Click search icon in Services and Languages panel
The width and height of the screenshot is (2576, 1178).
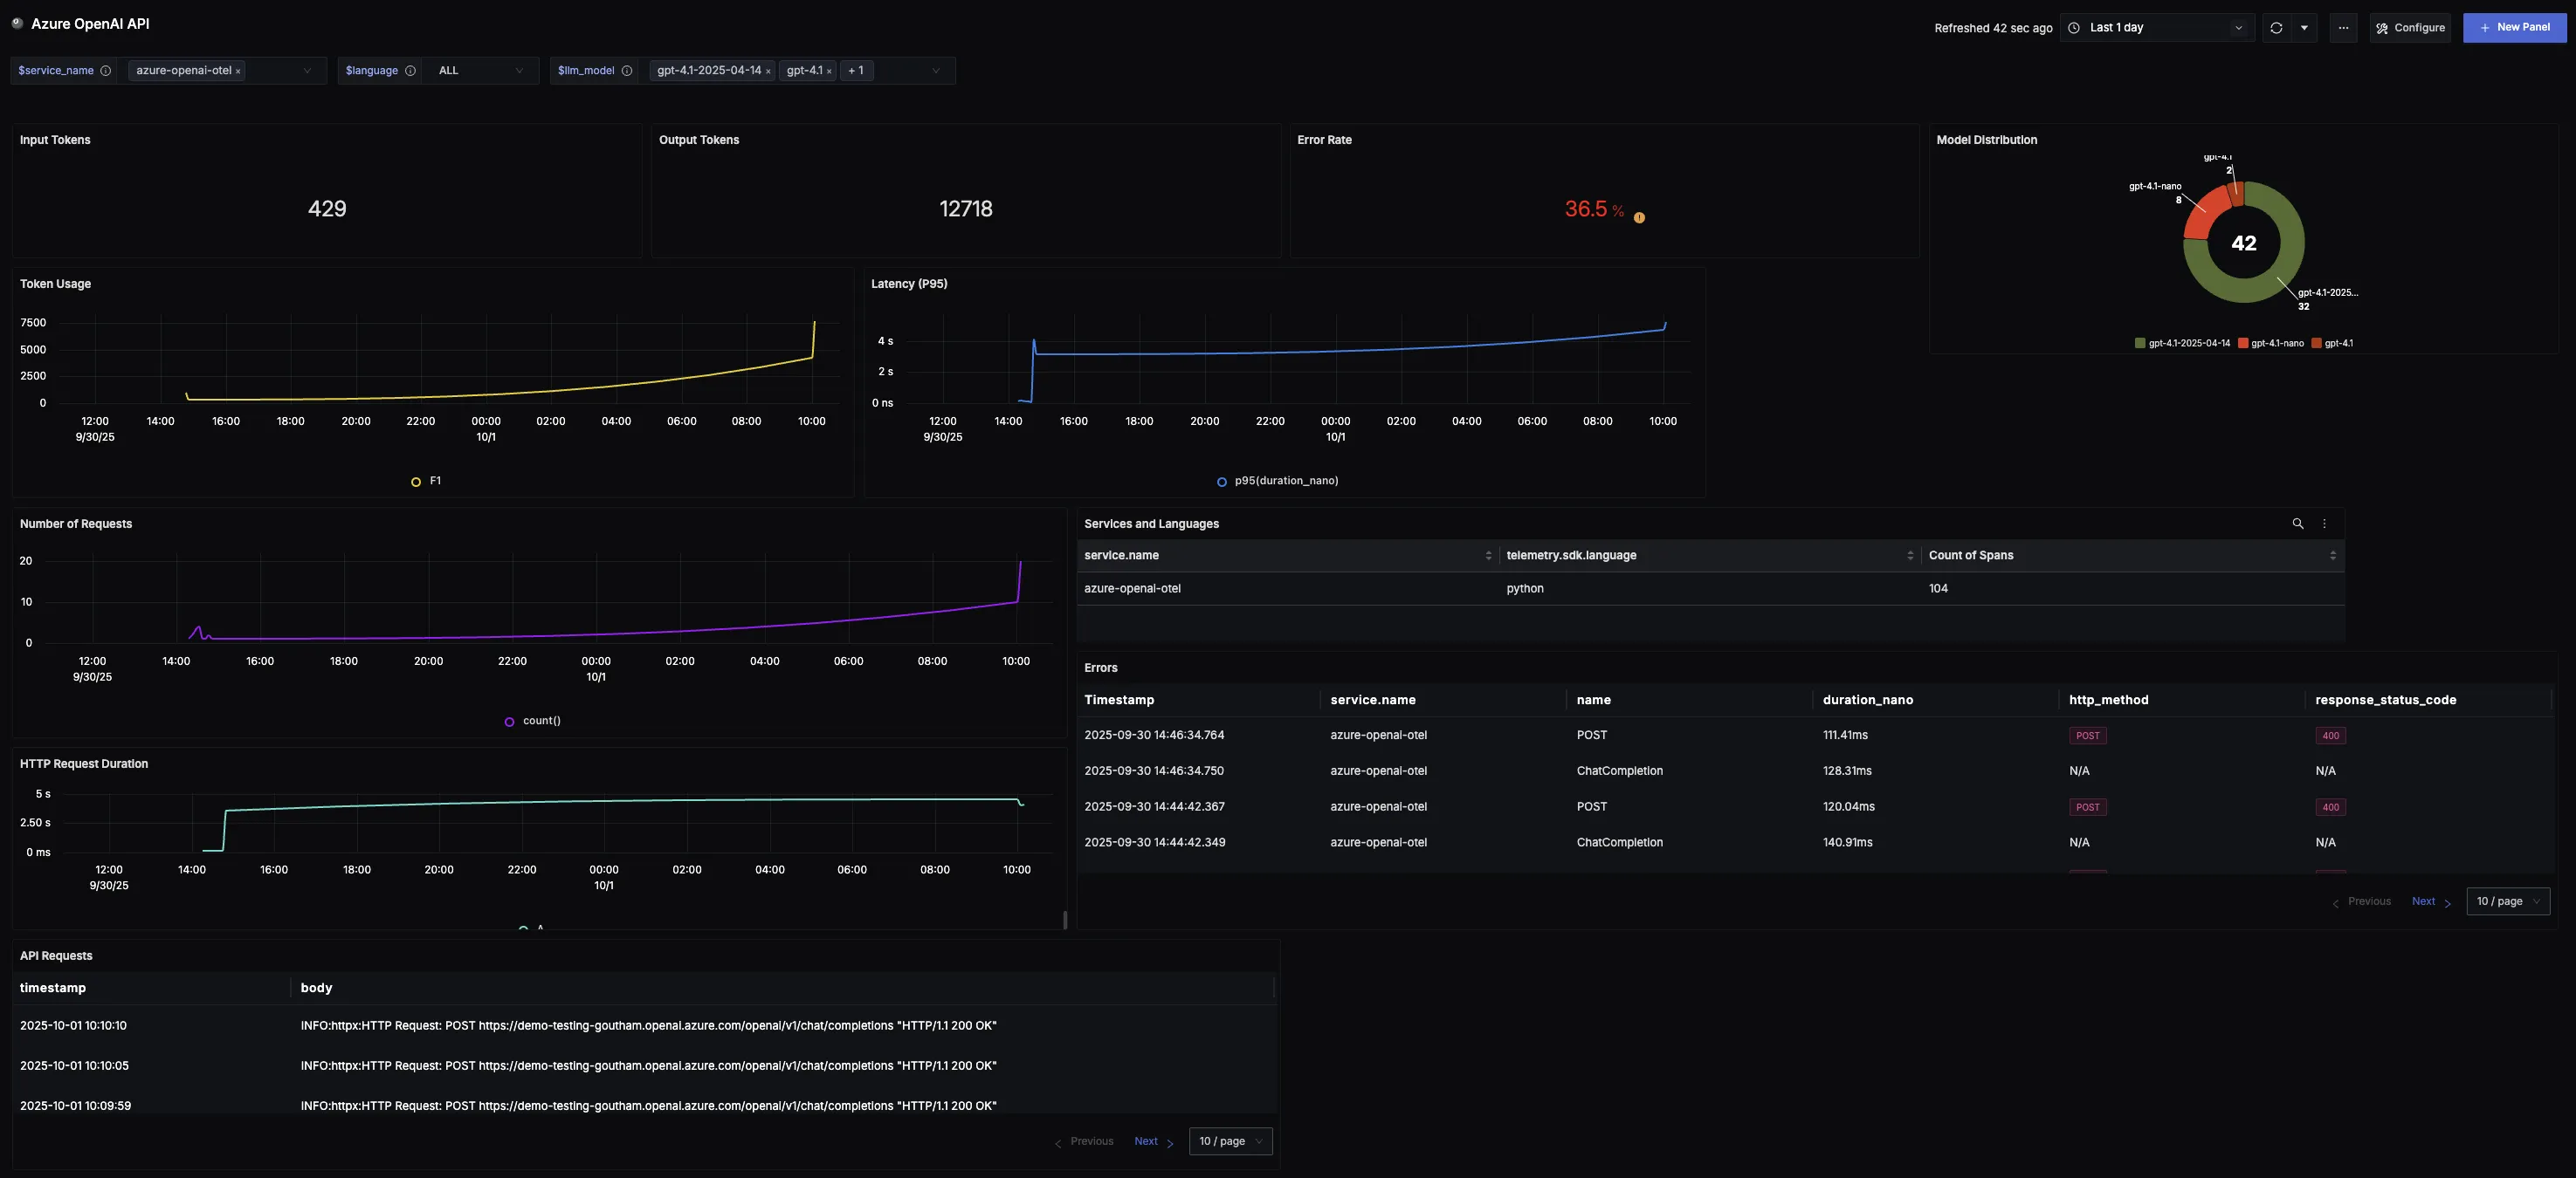2298,524
